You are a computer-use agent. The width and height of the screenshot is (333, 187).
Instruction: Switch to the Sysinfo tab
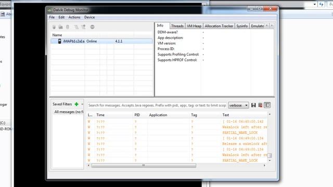[x=242, y=26]
